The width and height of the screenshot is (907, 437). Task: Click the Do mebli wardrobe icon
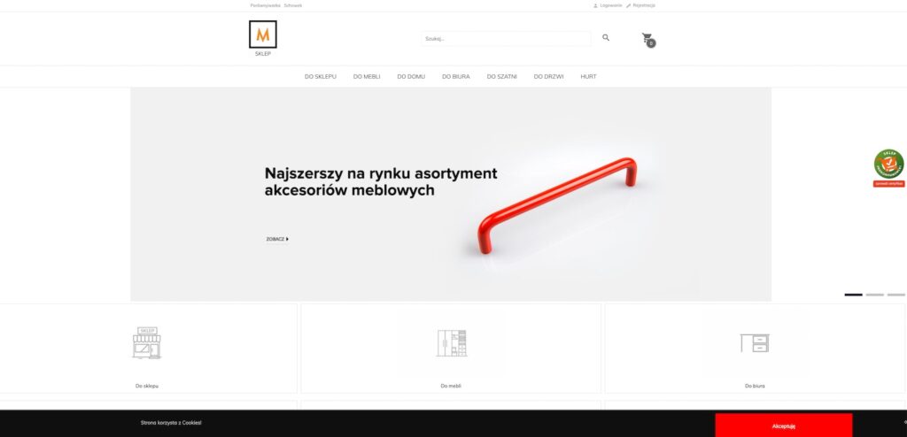click(x=451, y=342)
